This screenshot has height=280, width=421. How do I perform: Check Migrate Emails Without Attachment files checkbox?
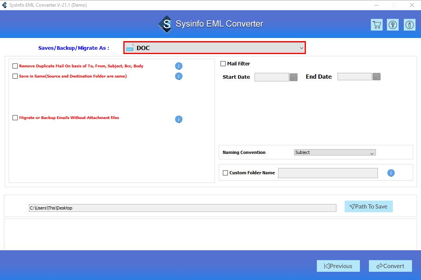(x=15, y=117)
